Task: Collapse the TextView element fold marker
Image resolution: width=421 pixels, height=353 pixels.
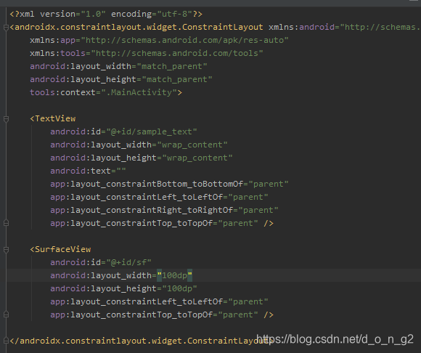Action: click(6, 118)
